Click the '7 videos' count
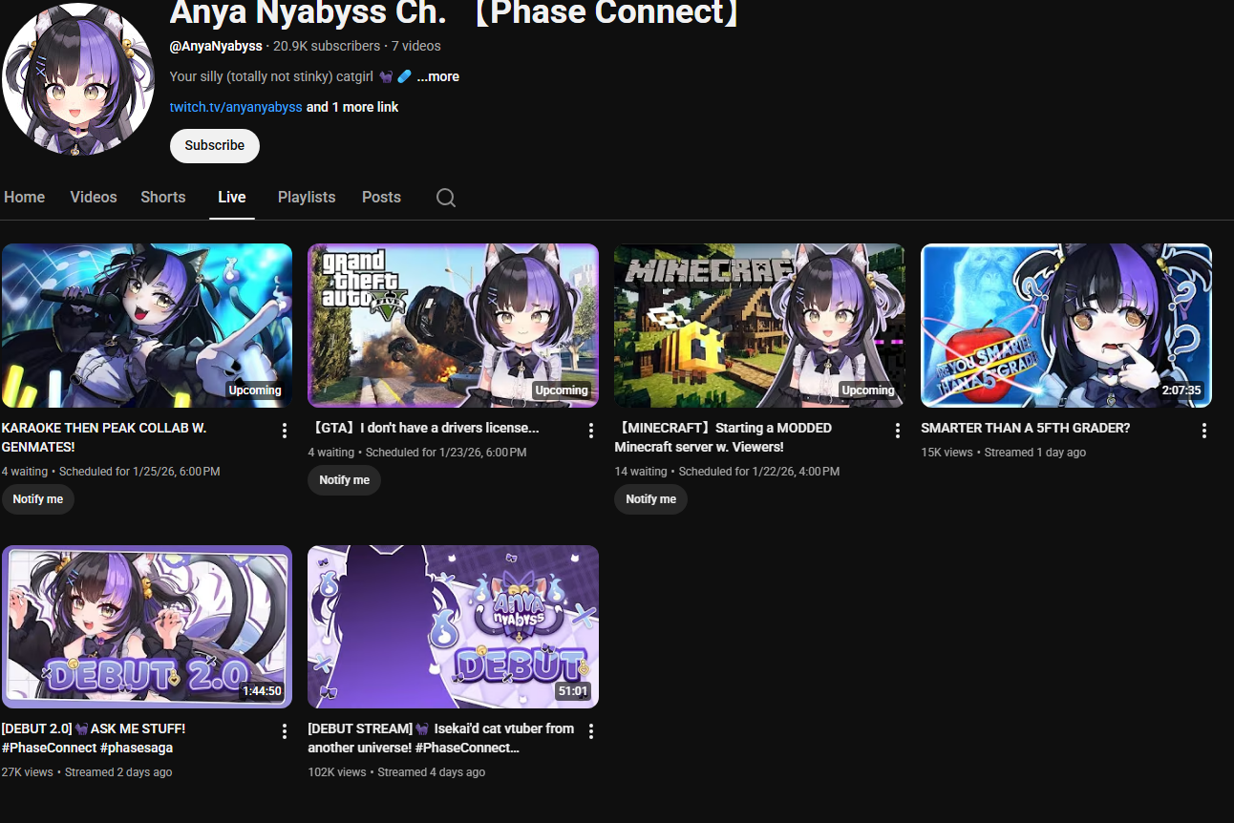1234x823 pixels. coord(416,46)
